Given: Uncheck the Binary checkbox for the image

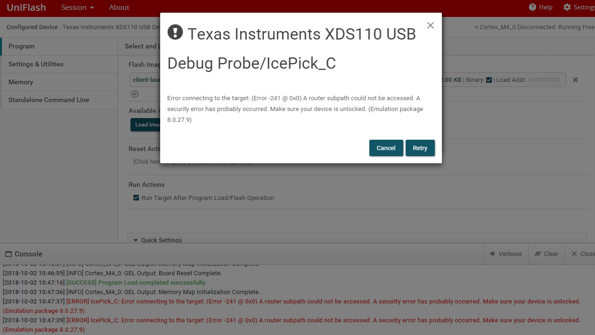Looking at the screenshot, I should (489, 80).
